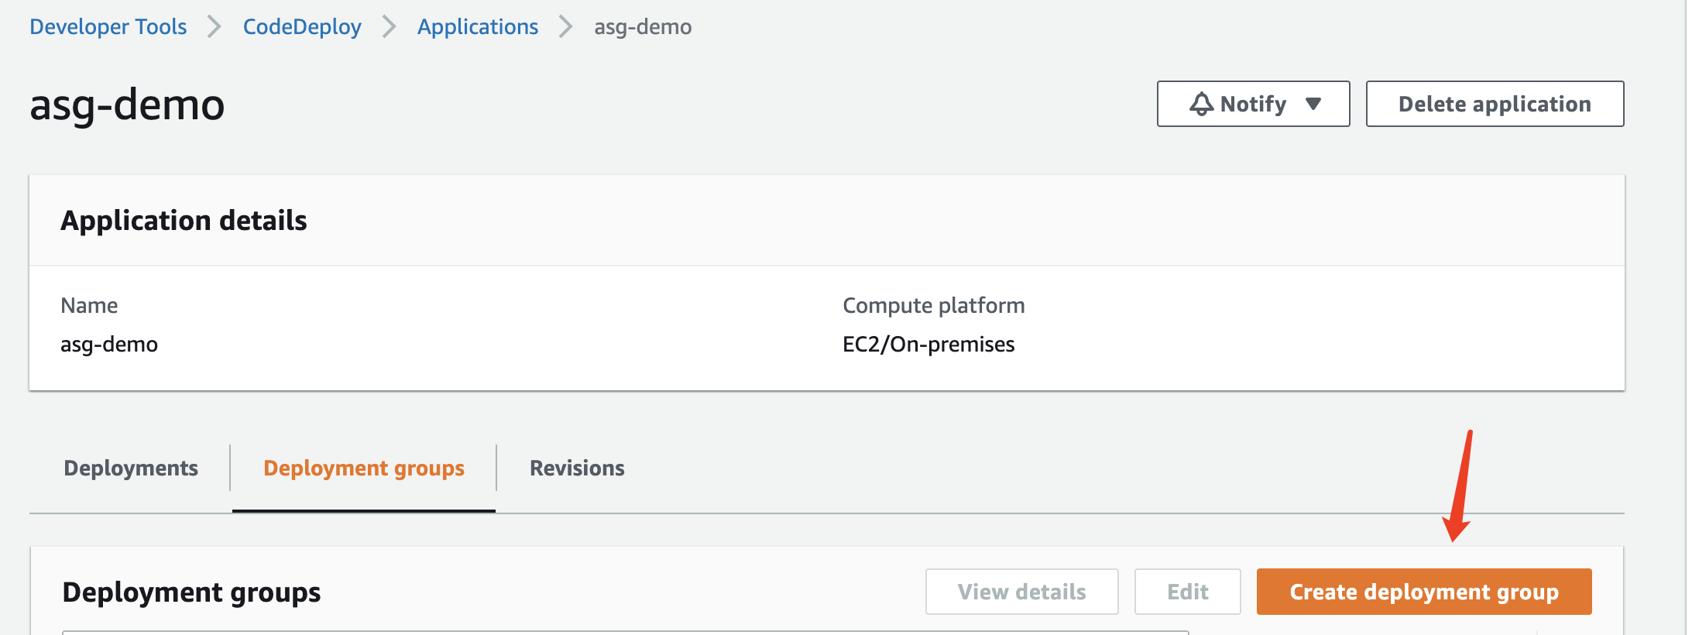
Task: Open the Developer Tools breadcrumb link
Action: [x=108, y=27]
